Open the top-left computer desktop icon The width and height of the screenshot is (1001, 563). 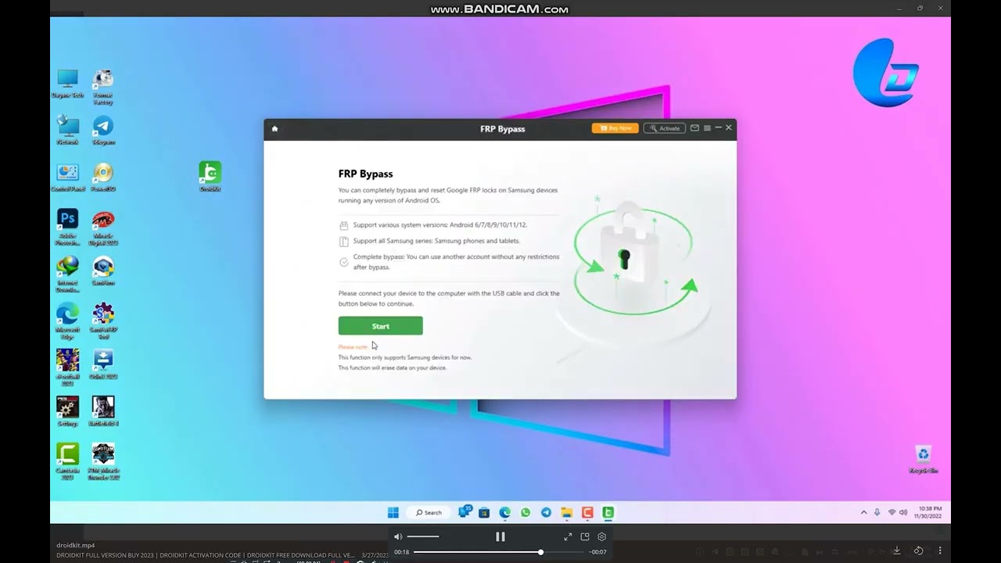point(67,83)
